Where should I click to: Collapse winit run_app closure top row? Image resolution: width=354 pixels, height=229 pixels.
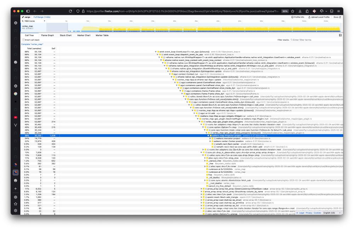[x=156, y=52]
